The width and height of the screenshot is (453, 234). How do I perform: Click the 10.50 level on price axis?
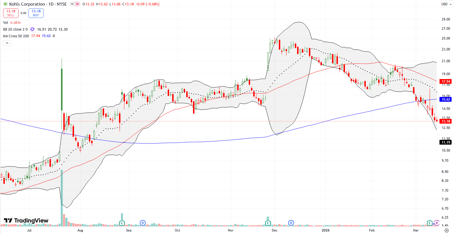(x=446, y=150)
